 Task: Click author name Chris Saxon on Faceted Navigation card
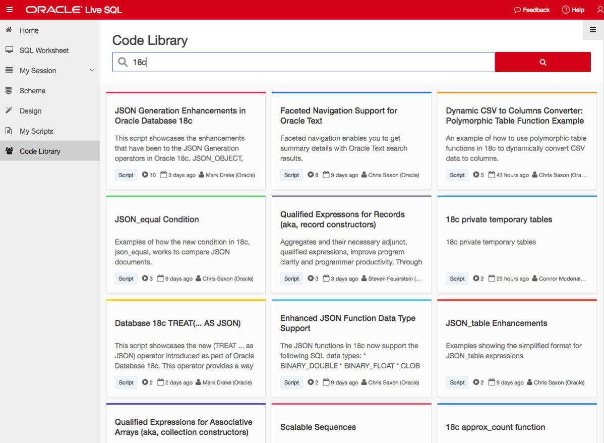tap(394, 175)
